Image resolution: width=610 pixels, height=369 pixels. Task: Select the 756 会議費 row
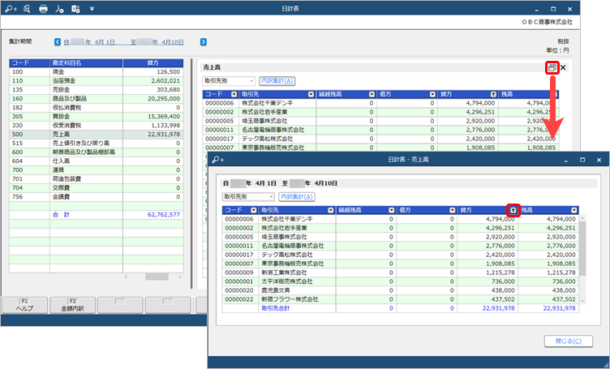(96, 197)
